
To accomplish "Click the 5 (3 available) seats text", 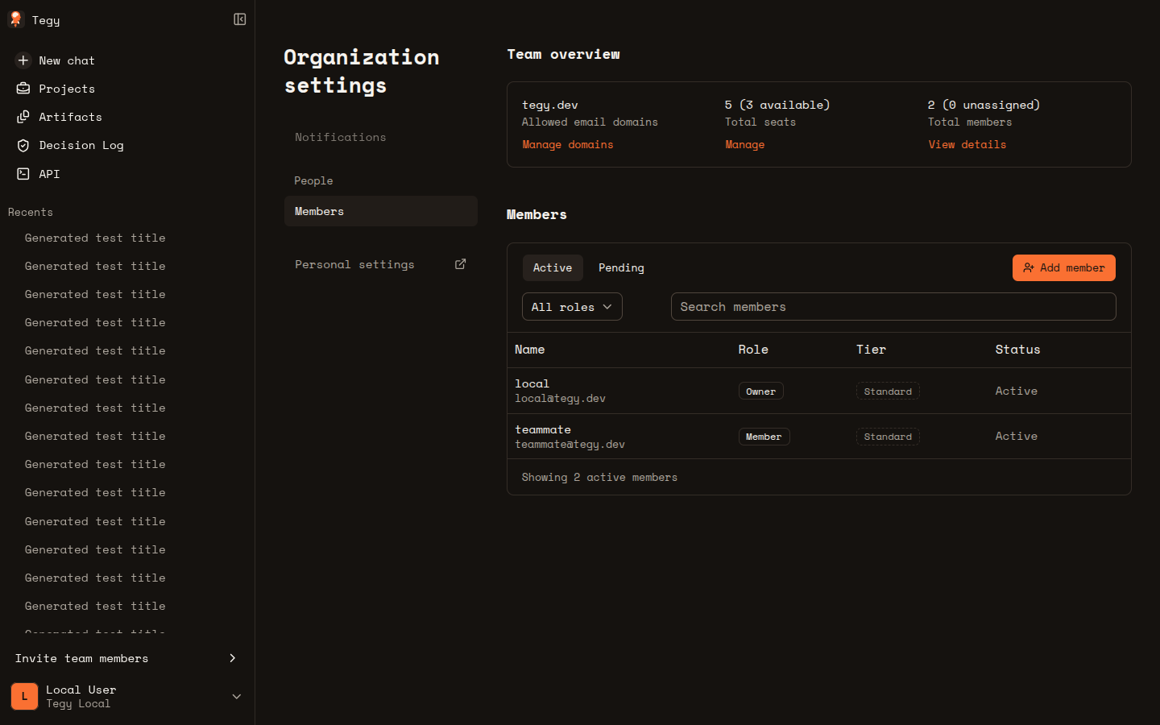I will point(777,105).
